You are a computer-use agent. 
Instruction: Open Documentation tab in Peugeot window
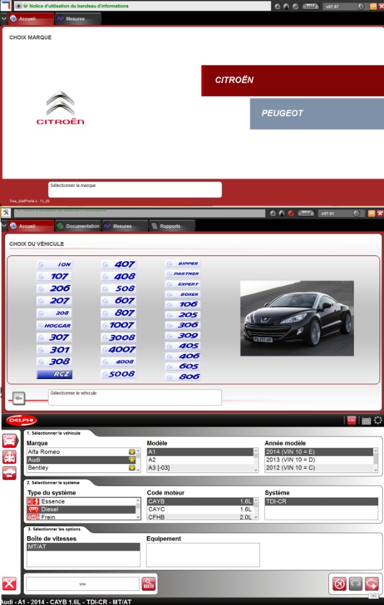[78, 226]
